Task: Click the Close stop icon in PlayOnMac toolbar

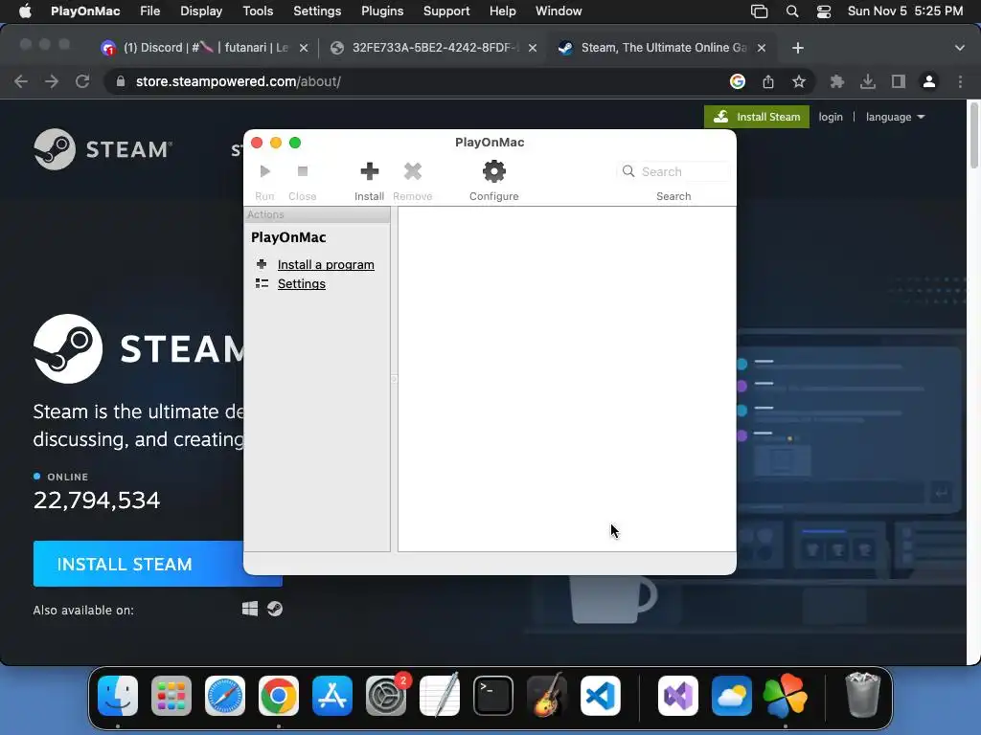Action: point(302,171)
